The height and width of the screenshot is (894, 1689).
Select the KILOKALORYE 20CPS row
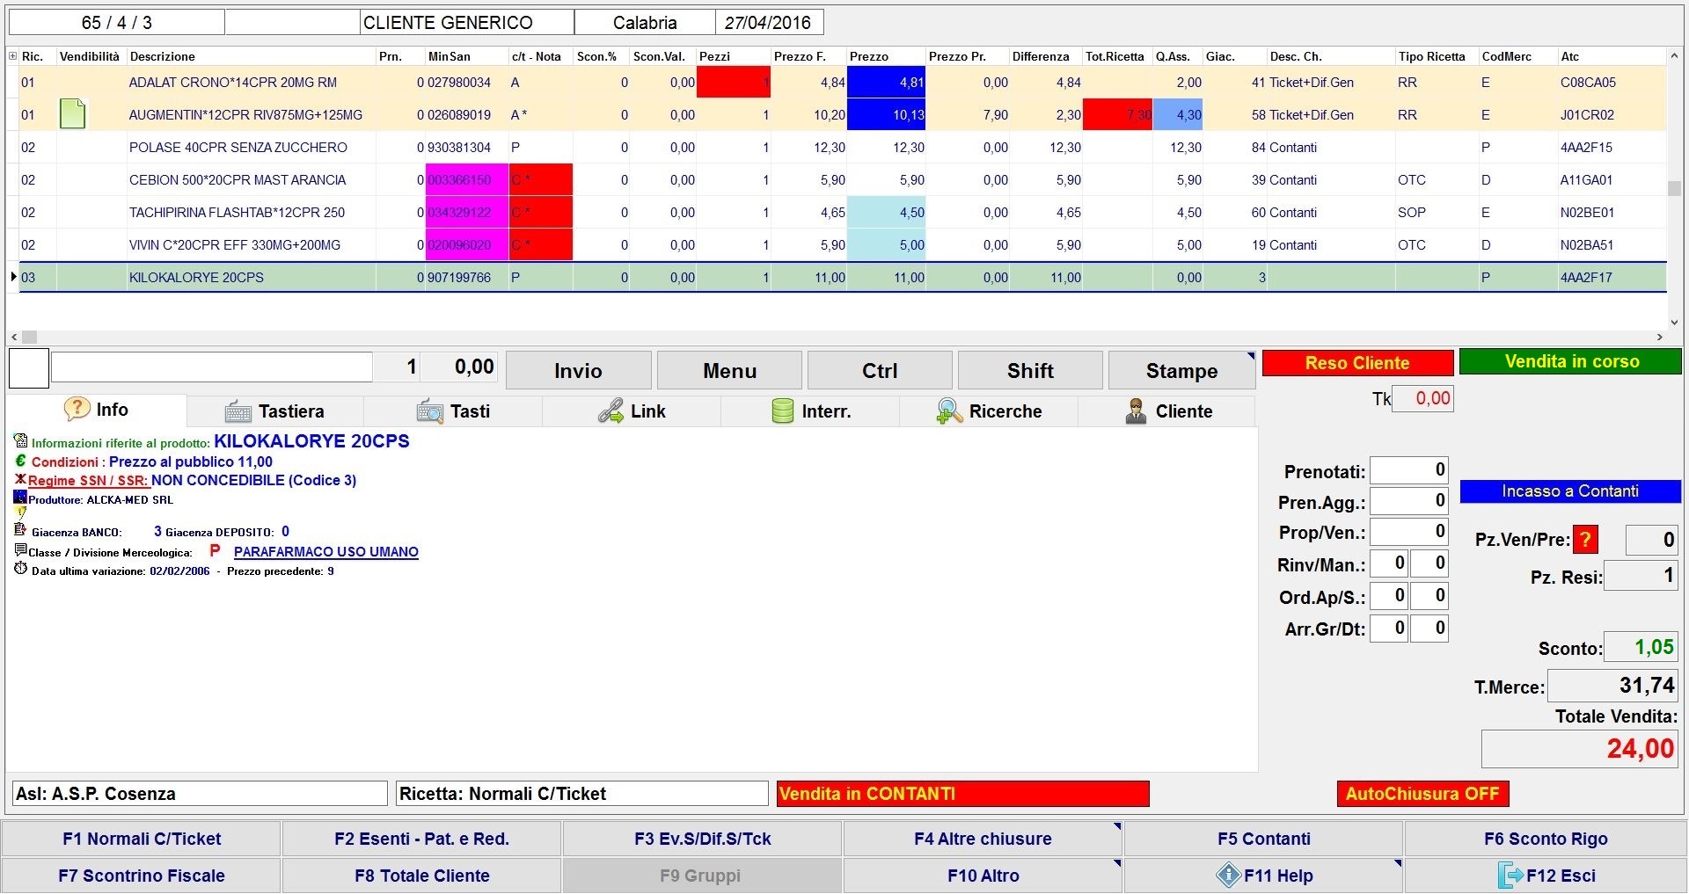tap(196, 278)
